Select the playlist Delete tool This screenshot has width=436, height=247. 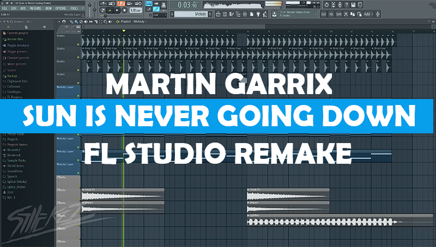point(81,22)
